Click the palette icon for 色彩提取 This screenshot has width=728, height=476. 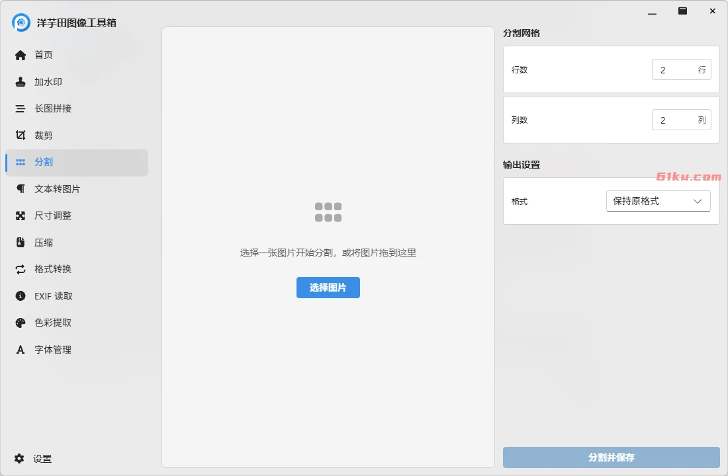click(21, 323)
